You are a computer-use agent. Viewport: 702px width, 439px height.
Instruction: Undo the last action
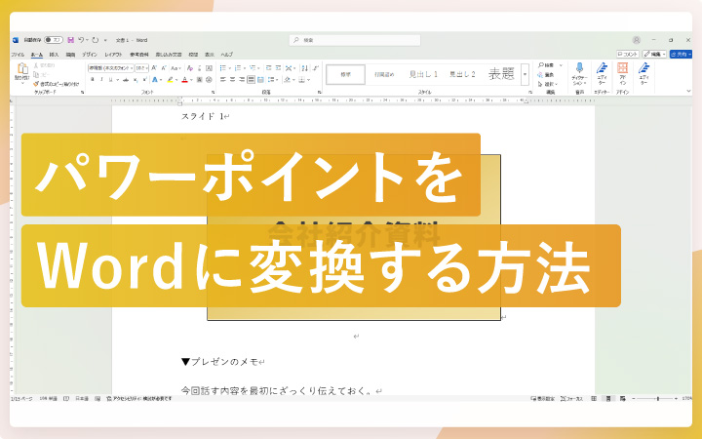[81, 40]
